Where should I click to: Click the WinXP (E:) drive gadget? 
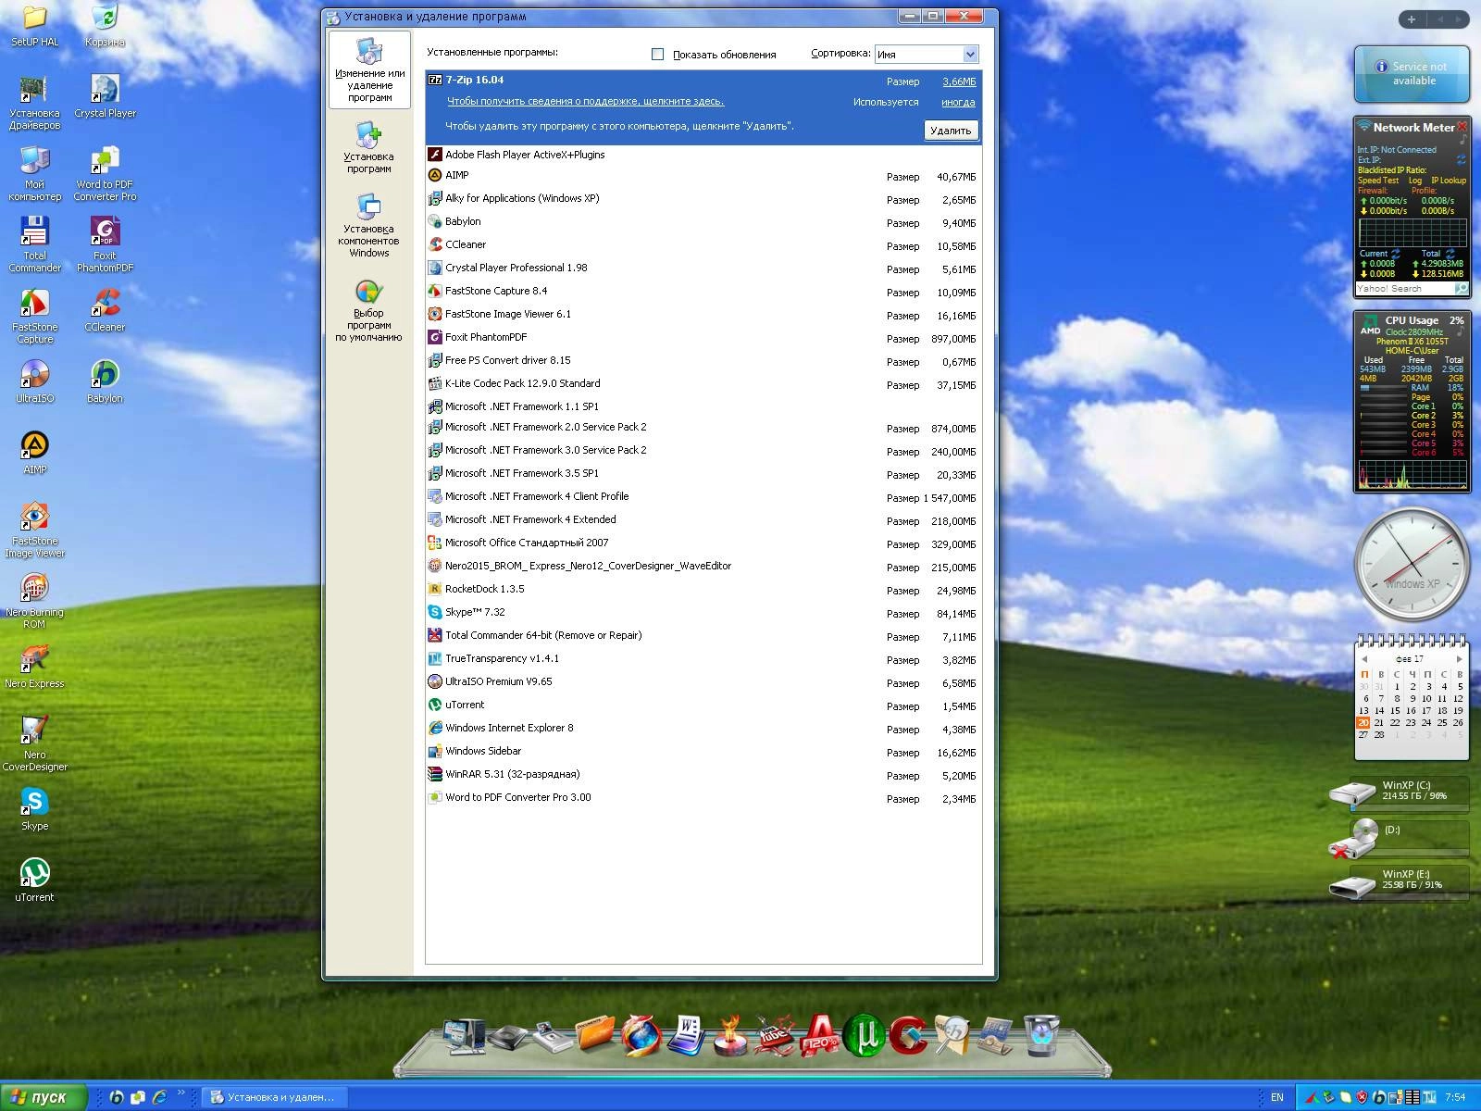coord(1399,882)
